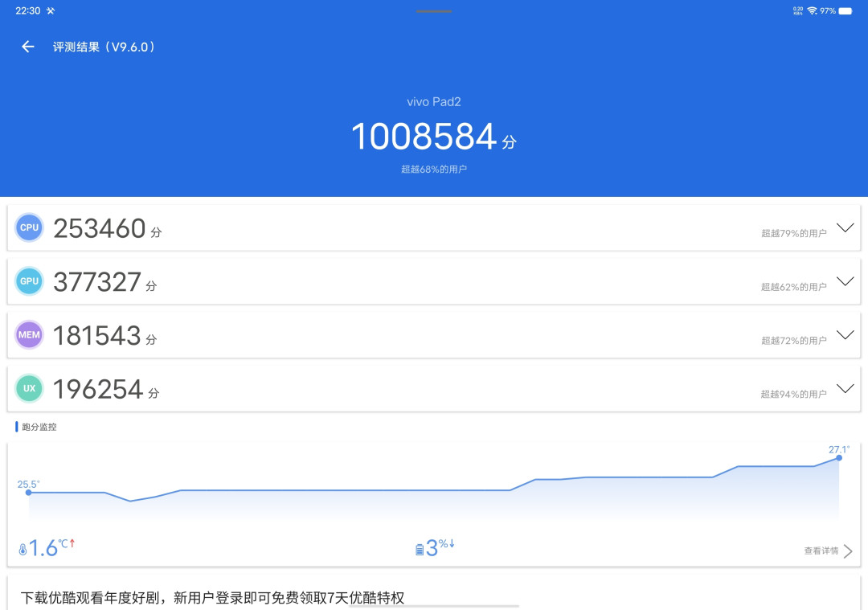Tap 超越62%的用户 in GPU row

tap(794, 287)
